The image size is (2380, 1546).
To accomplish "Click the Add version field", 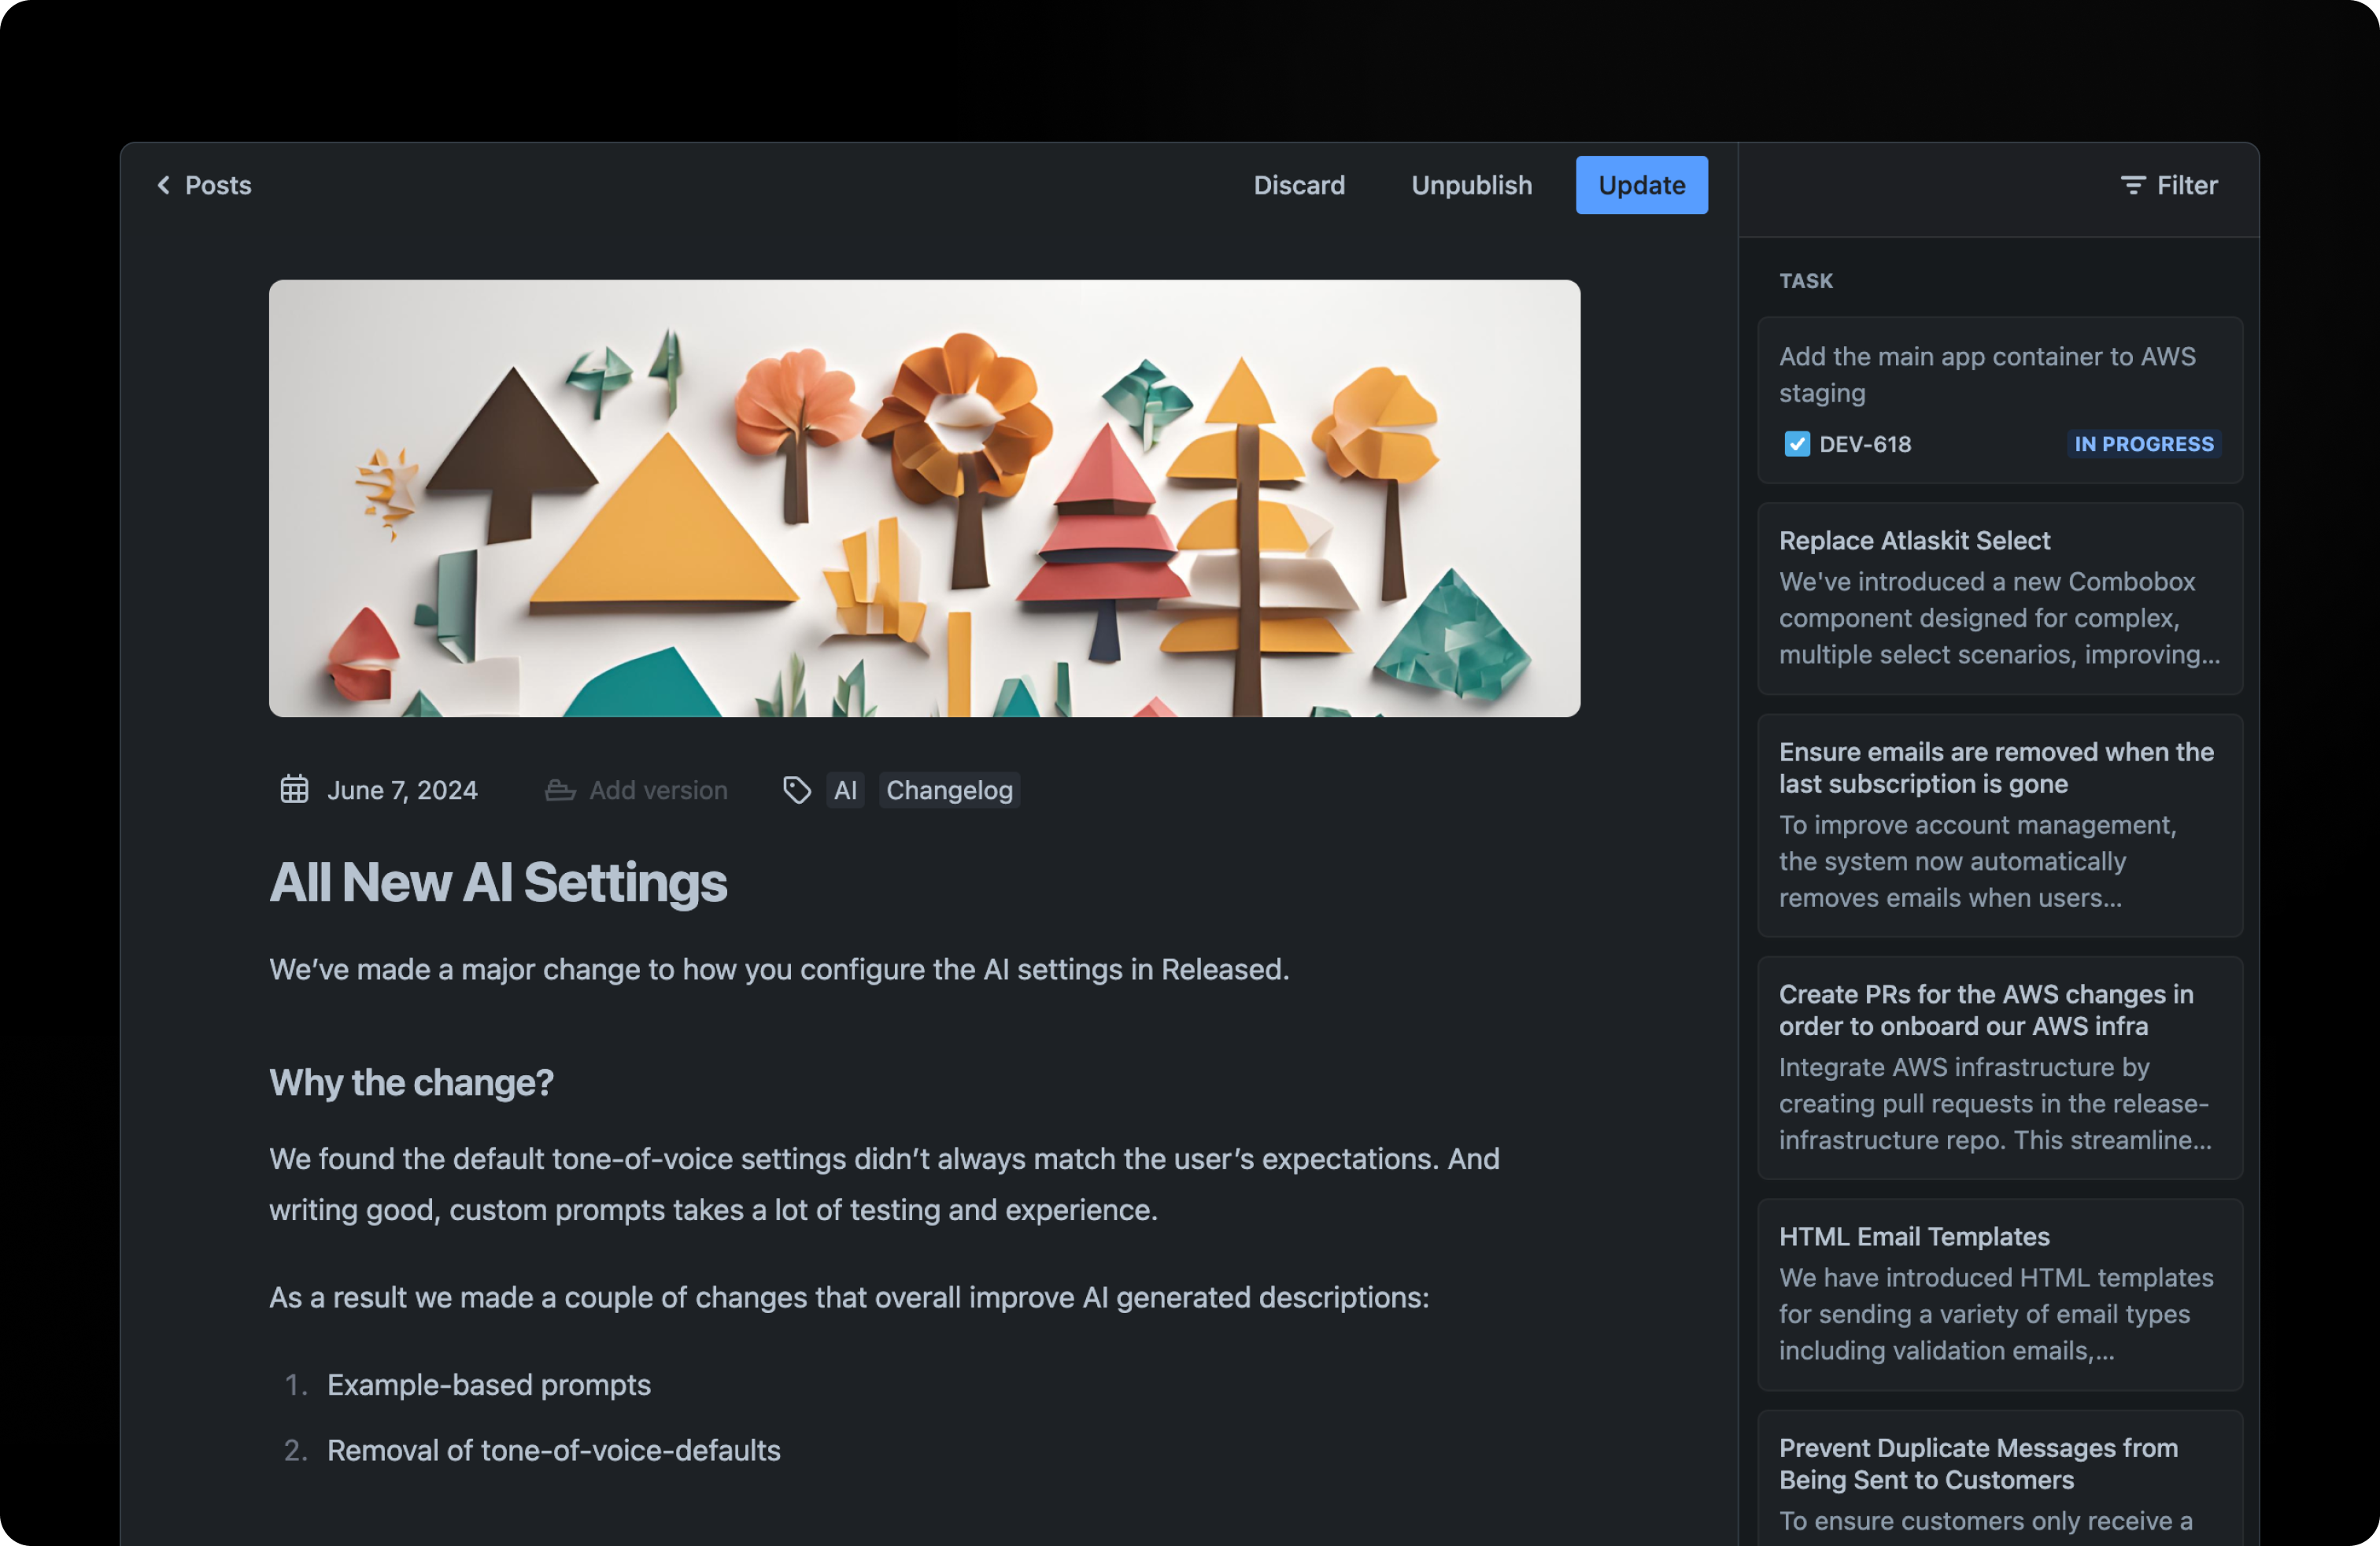I will coord(658,790).
